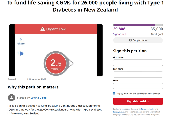Open Lavina Good's profile link

[38, 98]
